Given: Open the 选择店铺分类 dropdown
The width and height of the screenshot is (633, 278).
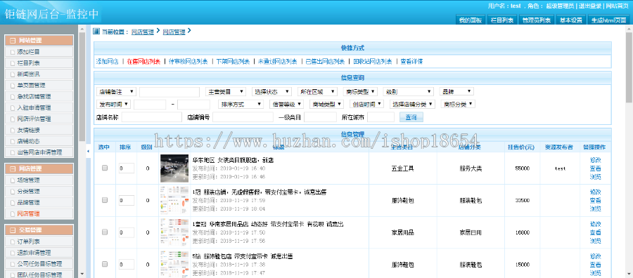Looking at the screenshot, I should pyautogui.click(x=413, y=105).
